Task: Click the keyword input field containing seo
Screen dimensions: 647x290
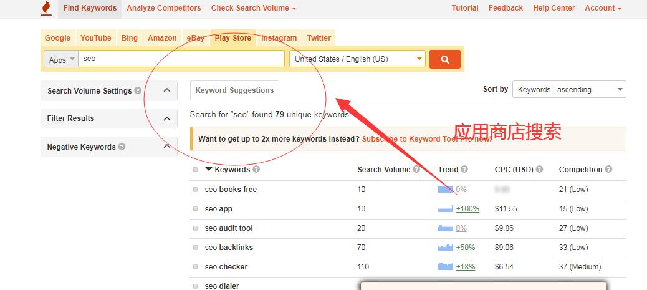Action: 181,59
